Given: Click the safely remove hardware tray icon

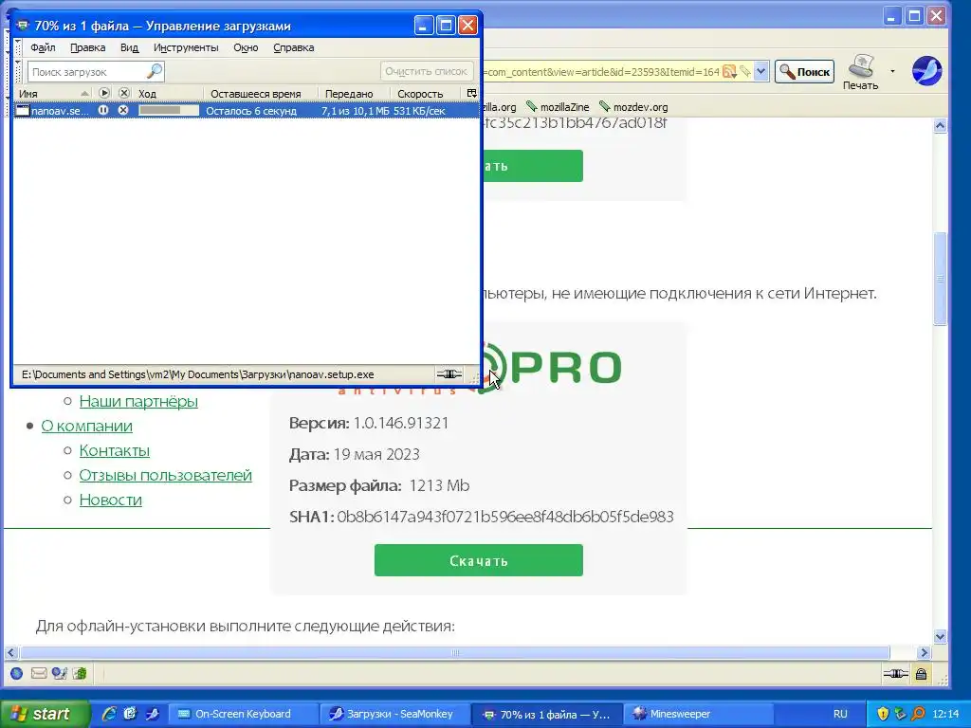Looking at the screenshot, I should pyautogui.click(x=901, y=714).
